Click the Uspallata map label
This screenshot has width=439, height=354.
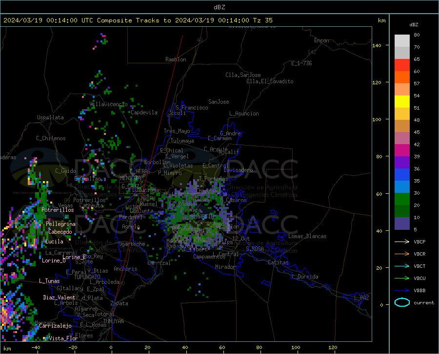pos(50,117)
